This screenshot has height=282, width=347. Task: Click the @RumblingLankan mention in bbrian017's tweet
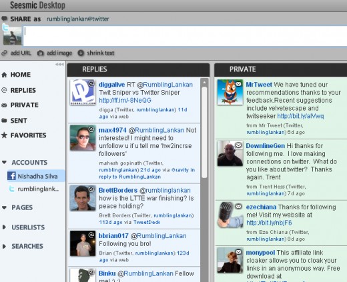(x=158, y=236)
